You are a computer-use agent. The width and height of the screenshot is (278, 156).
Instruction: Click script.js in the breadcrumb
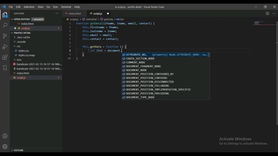tap(74, 19)
